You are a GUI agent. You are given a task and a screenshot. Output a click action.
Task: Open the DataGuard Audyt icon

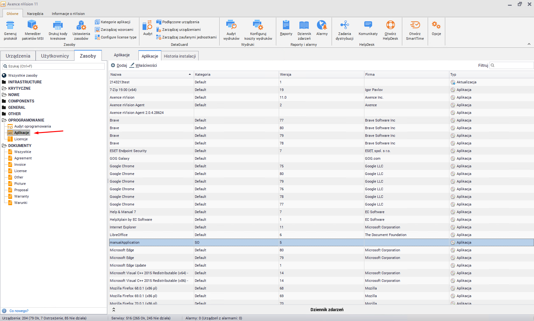[x=147, y=25]
